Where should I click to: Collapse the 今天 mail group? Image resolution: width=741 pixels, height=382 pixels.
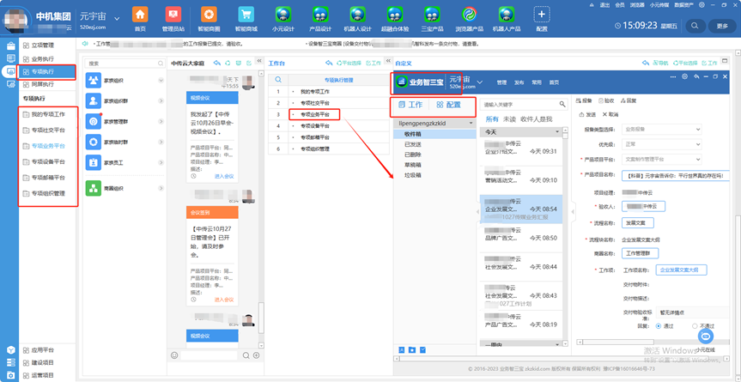[557, 133]
